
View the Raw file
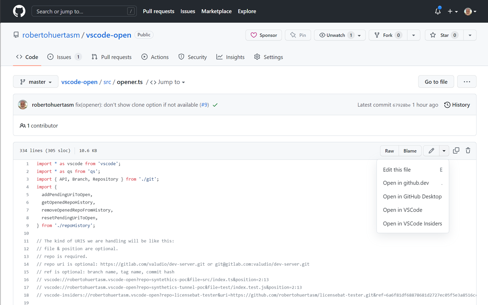pos(390,151)
